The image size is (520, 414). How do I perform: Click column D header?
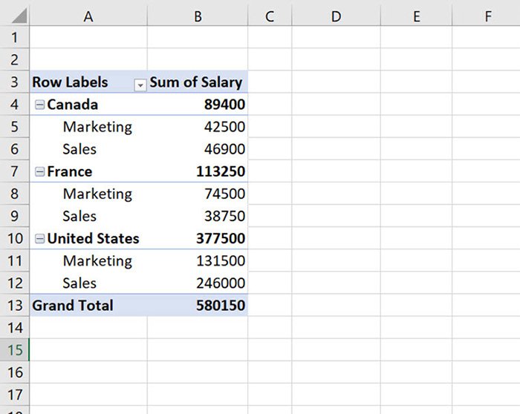tap(336, 16)
